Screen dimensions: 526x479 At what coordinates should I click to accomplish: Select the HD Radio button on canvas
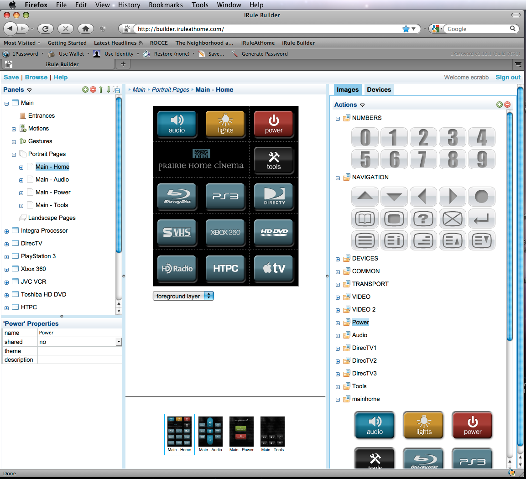pos(177,268)
